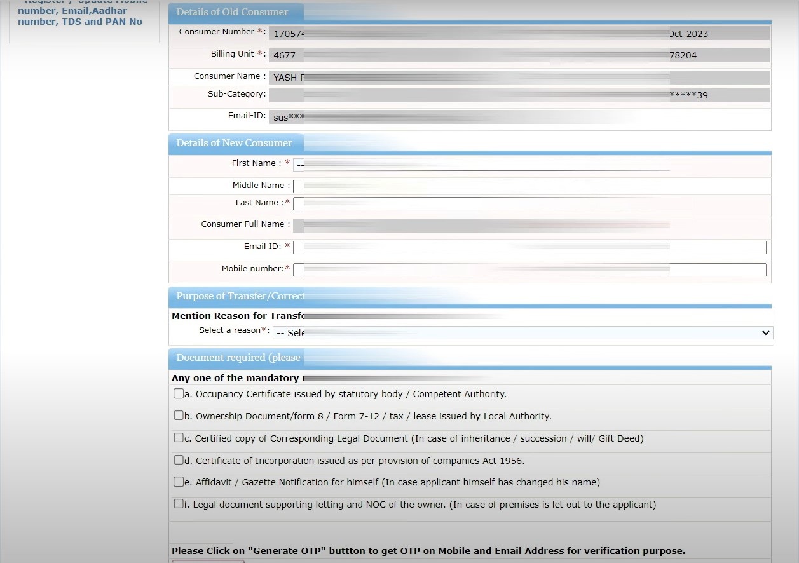
Task: Check the Occupancy Certificate option
Action: coord(179,393)
